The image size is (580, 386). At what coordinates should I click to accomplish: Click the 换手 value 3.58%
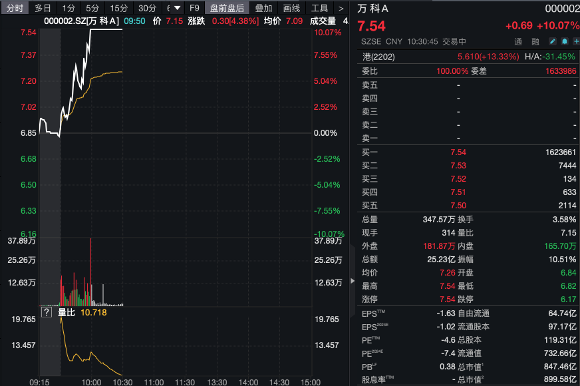[x=564, y=220]
